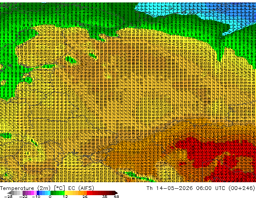Click the gray segment of the temperature color scale
Image resolution: width=256 pixels, height=198 pixels.
(15, 193)
